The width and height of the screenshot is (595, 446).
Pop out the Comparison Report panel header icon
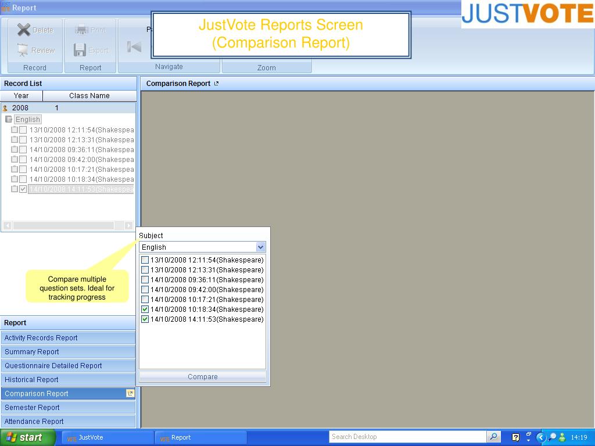pyautogui.click(x=216, y=84)
